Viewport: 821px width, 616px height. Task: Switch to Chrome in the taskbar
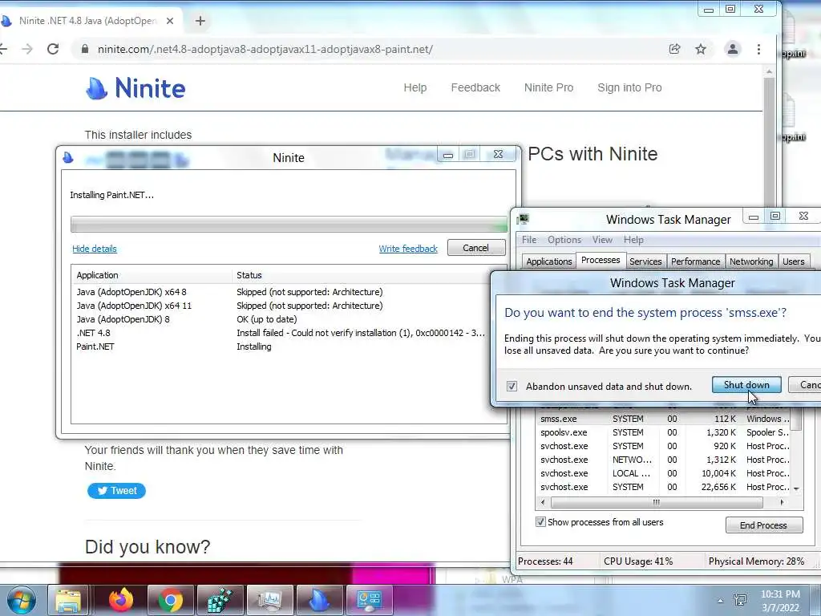click(170, 600)
